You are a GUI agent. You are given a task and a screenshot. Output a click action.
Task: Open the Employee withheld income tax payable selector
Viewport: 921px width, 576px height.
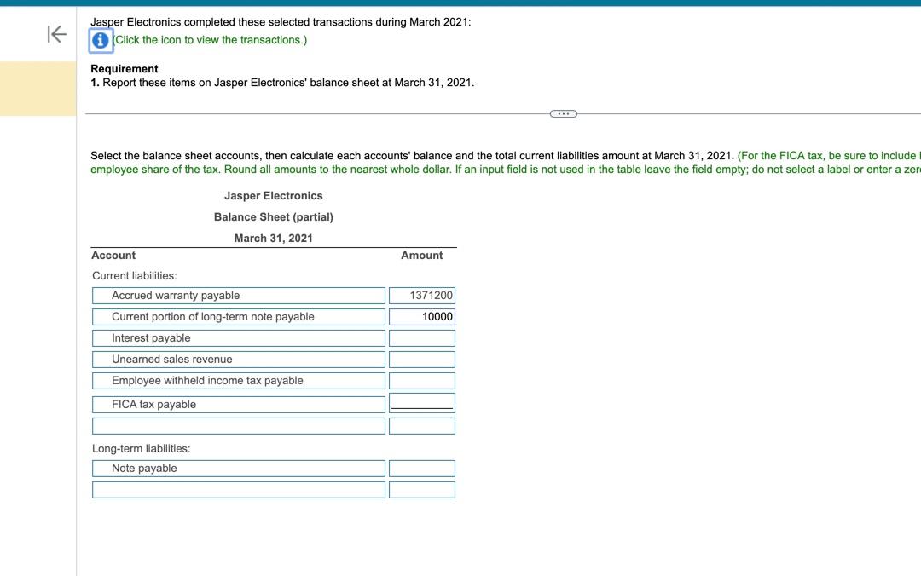click(238, 380)
